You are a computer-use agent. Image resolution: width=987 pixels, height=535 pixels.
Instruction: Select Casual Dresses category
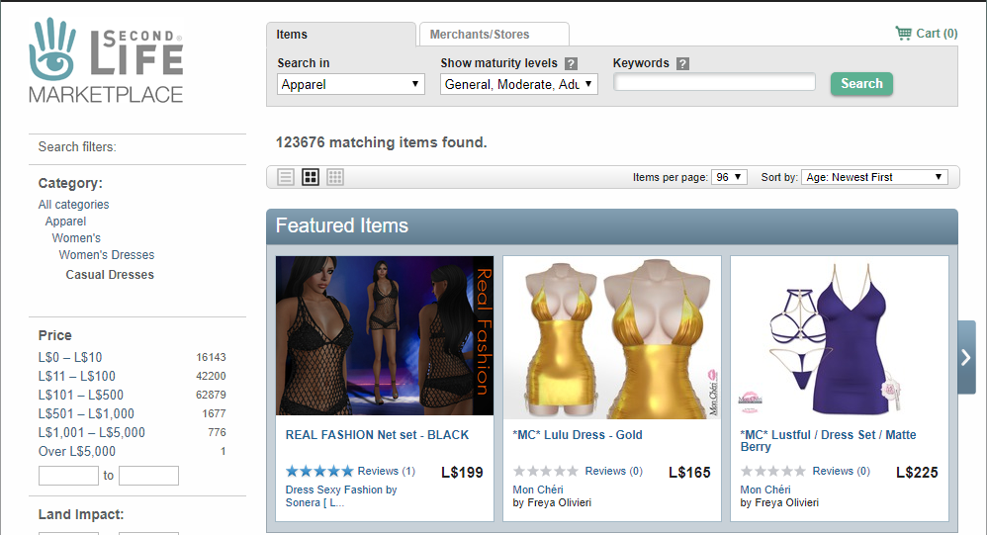(x=110, y=275)
